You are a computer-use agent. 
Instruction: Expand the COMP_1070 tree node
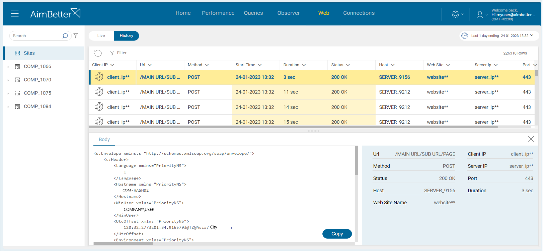tap(8, 80)
